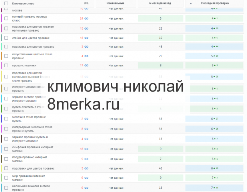Open URL link icon for 'стойка для цветов прованс'

tap(86, 38)
